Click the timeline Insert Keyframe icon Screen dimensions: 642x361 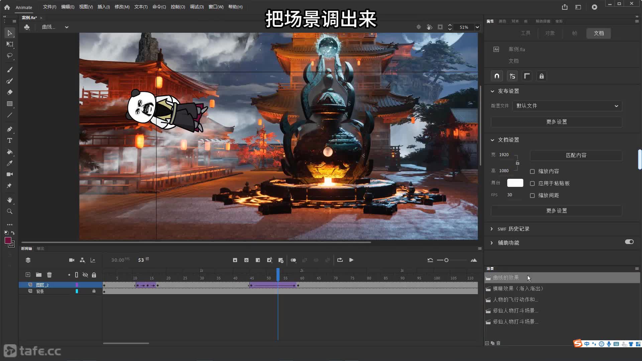[x=235, y=260]
